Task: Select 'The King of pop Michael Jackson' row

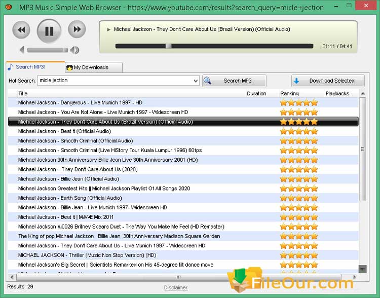Action: [x=183, y=236]
